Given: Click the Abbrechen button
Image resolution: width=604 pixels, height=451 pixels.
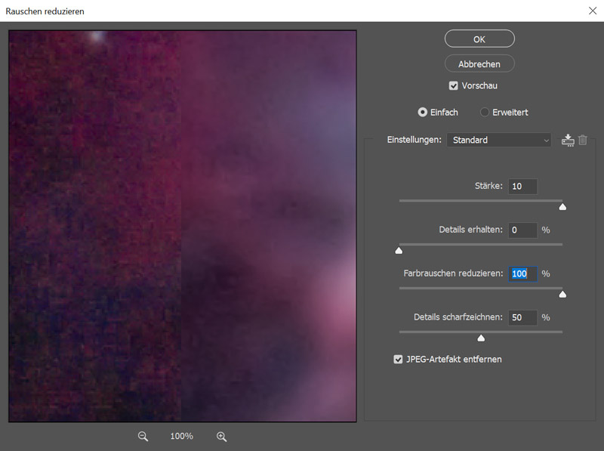Looking at the screenshot, I should point(479,63).
